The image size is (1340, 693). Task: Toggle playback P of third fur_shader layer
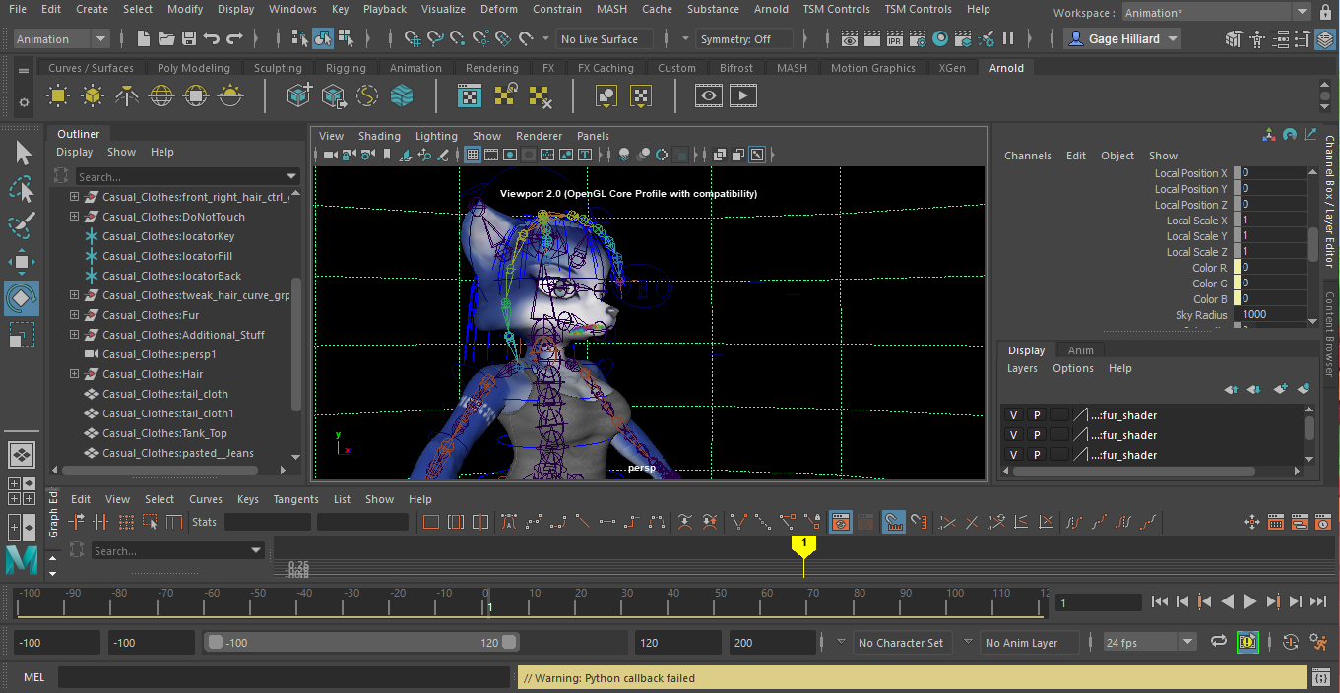[x=1036, y=455]
